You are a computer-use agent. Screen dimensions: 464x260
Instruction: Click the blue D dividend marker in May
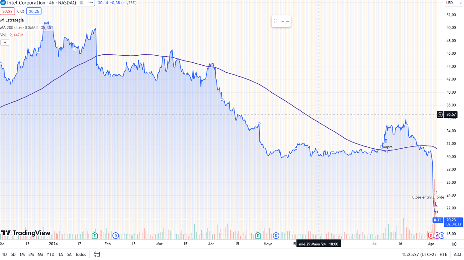click(x=276, y=236)
